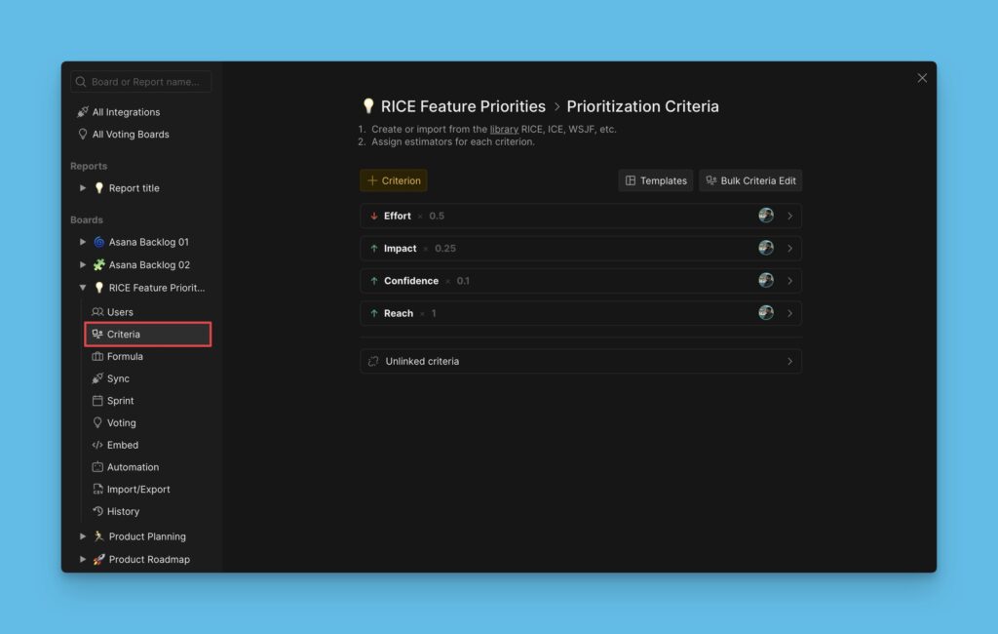Open the Users section icon
The width and height of the screenshot is (998, 634).
pyautogui.click(x=97, y=312)
